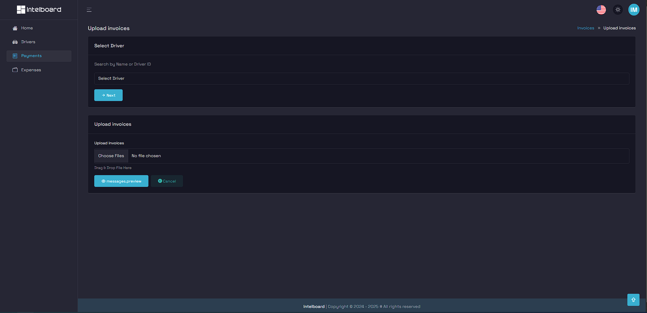This screenshot has width=647, height=313.
Task: Click the Drag and Drop file area
Action: click(113, 168)
